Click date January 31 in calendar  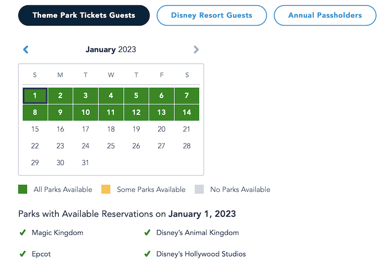85,163
